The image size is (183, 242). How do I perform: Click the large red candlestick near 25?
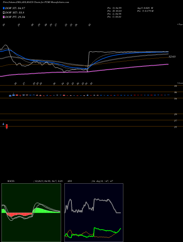click(7, 126)
